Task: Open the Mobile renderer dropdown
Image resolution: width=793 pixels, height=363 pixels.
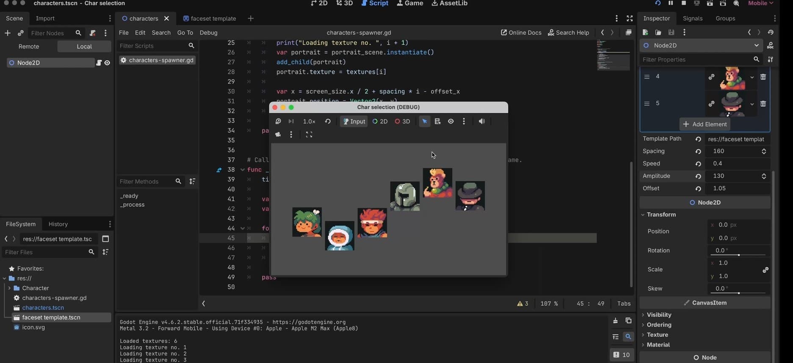Action: tap(761, 3)
